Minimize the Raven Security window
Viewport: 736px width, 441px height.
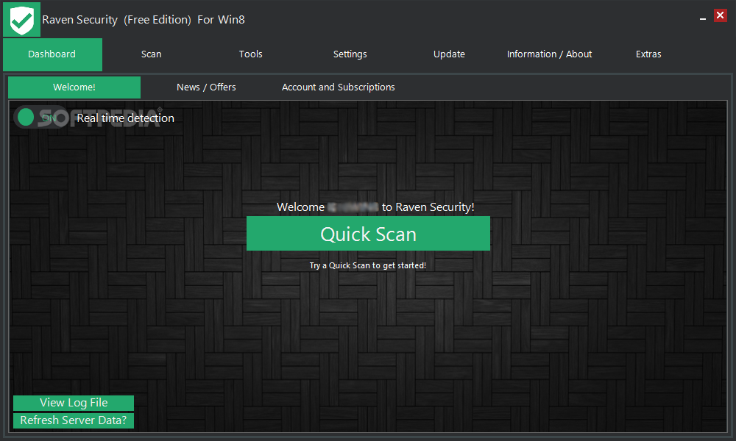[703, 18]
